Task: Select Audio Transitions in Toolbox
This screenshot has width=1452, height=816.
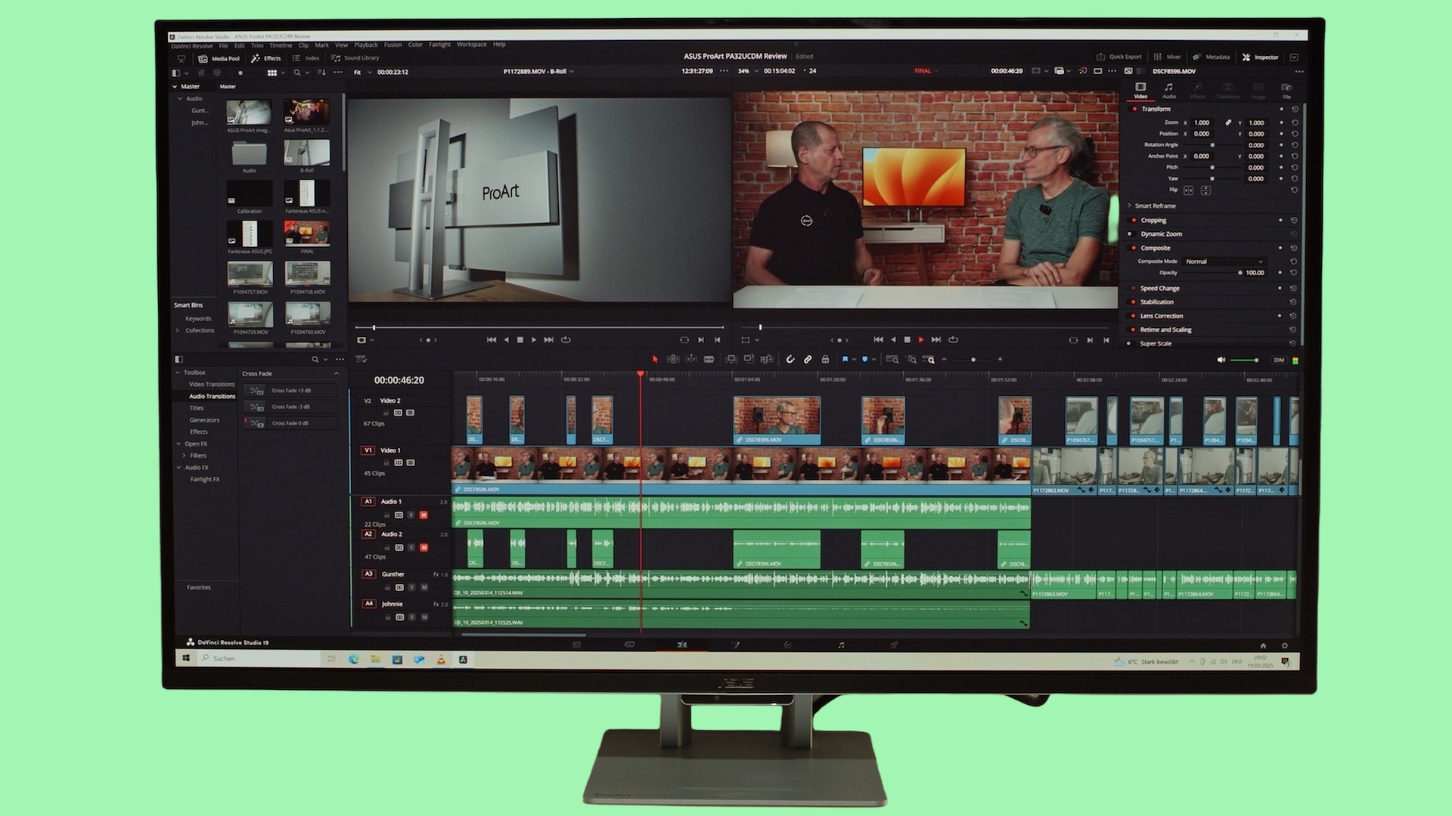Action: 212,397
